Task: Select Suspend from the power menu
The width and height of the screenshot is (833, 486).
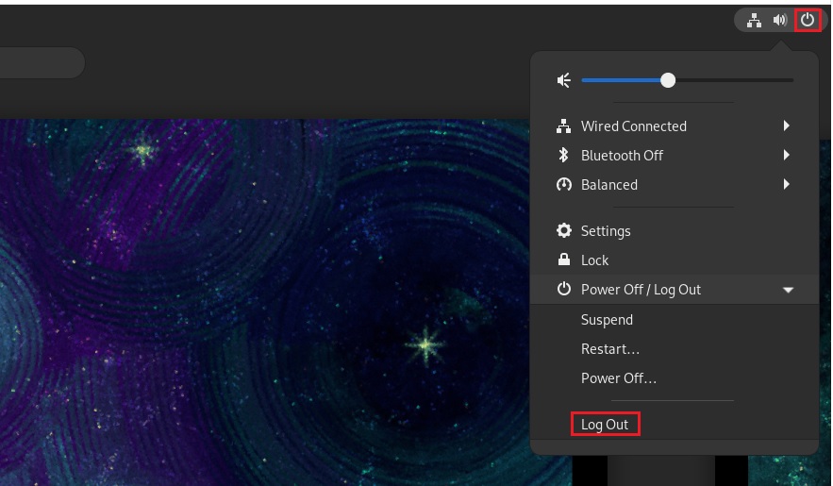Action: (x=607, y=320)
